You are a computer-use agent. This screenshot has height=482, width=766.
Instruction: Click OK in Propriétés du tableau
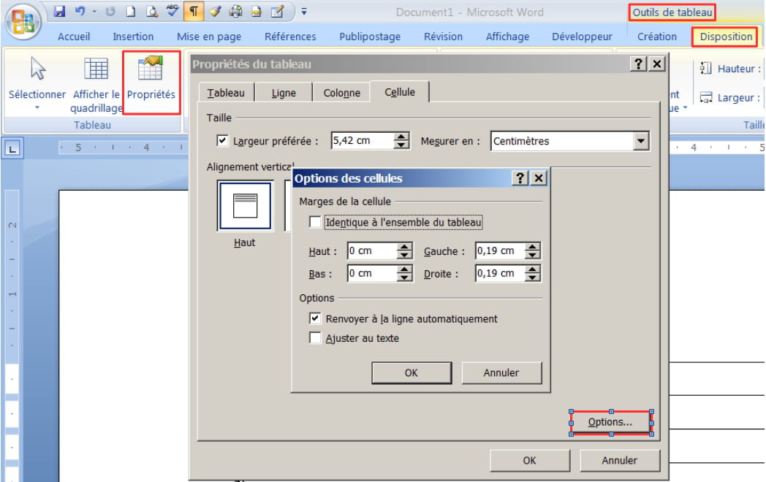tap(530, 461)
